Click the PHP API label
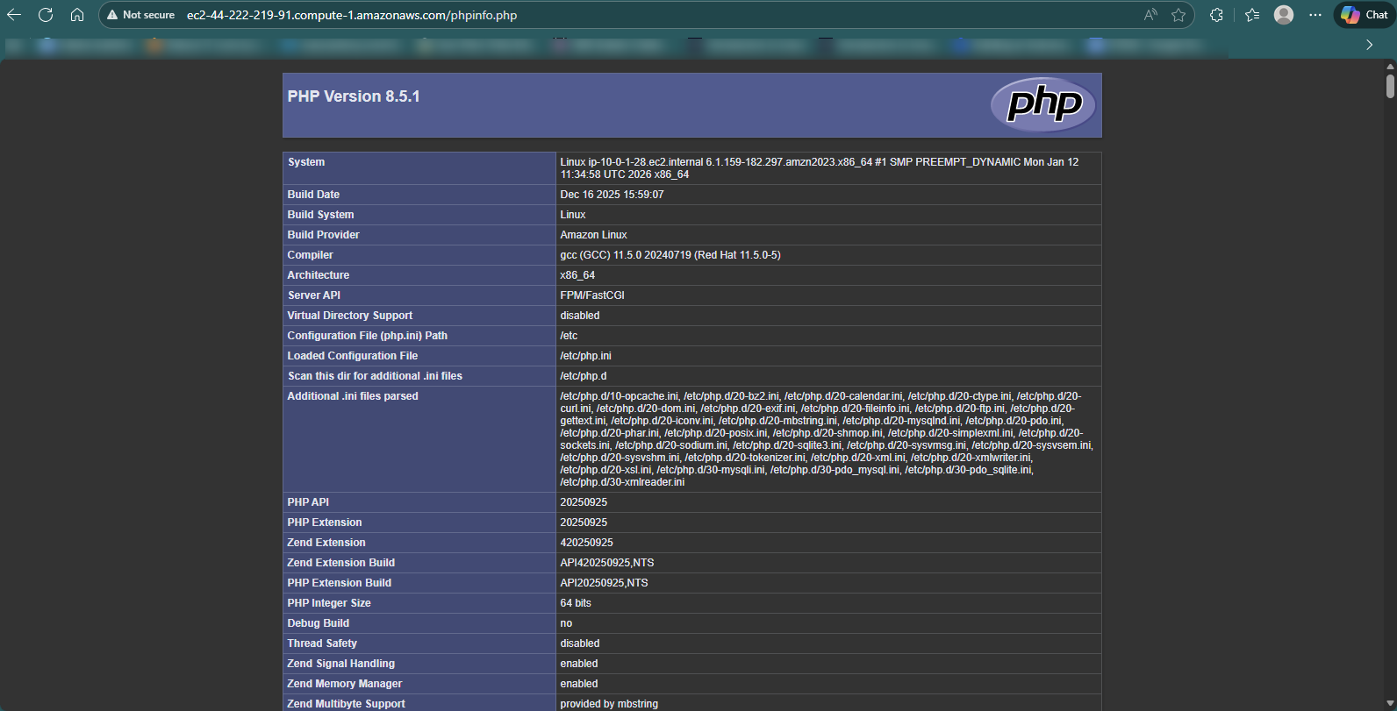1397x711 pixels. pos(308,502)
